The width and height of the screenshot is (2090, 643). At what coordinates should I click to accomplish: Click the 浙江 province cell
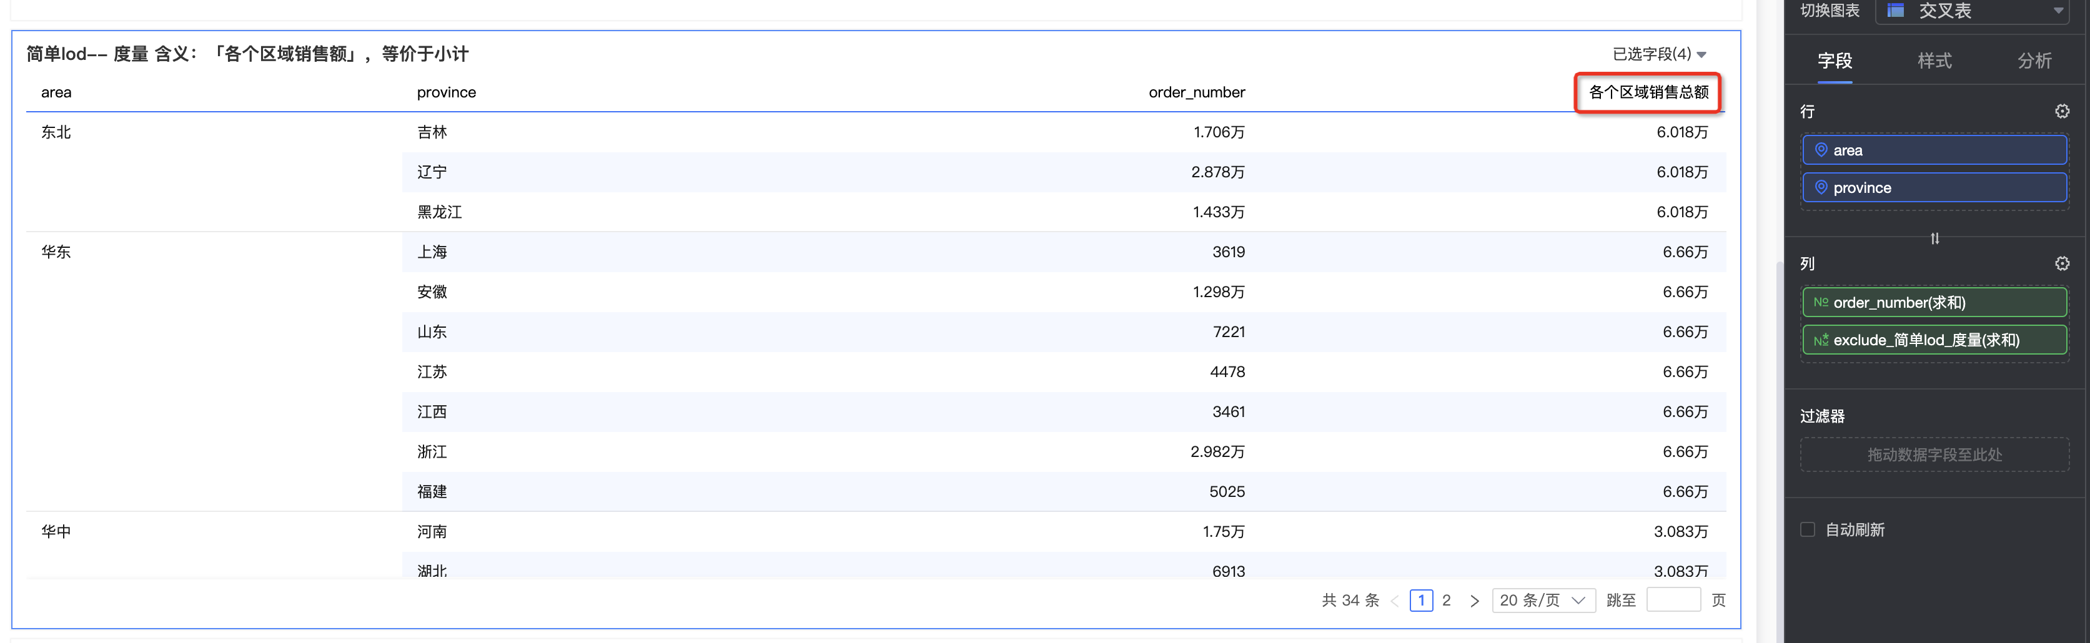click(432, 451)
